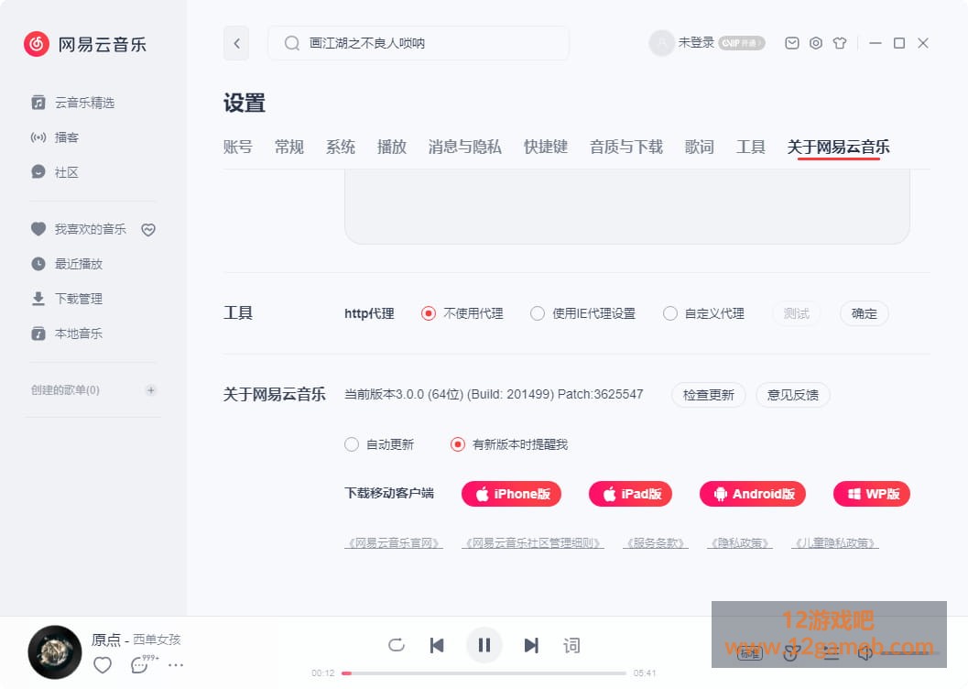Open 《儿童隐私政策》 link
This screenshot has height=689, width=968.
click(x=835, y=543)
